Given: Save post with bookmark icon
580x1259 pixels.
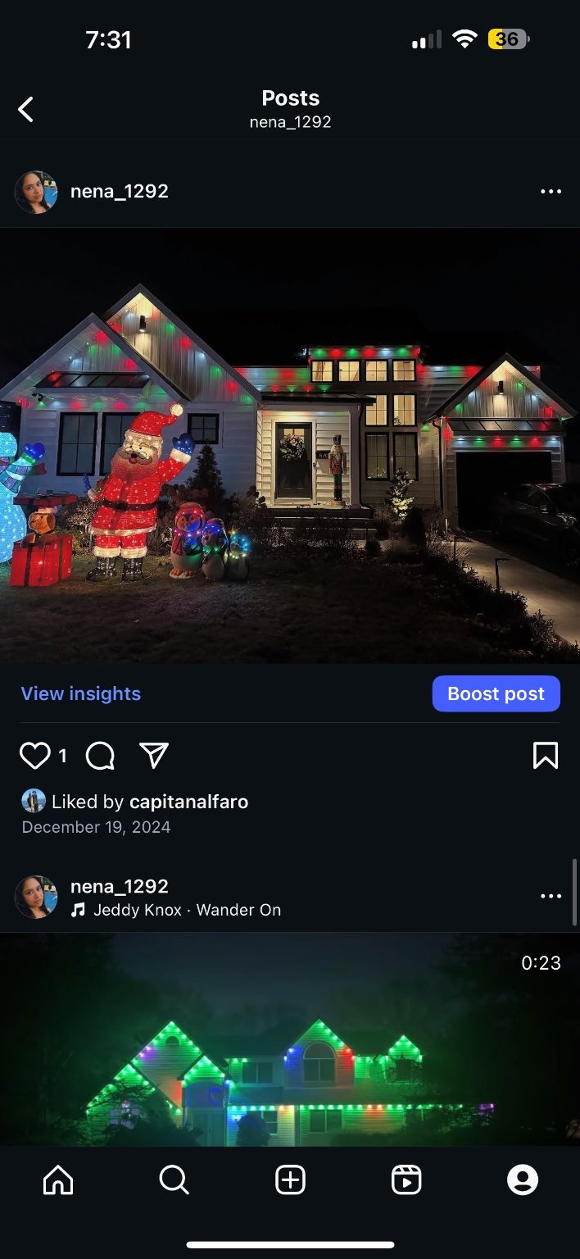Looking at the screenshot, I should click(546, 755).
